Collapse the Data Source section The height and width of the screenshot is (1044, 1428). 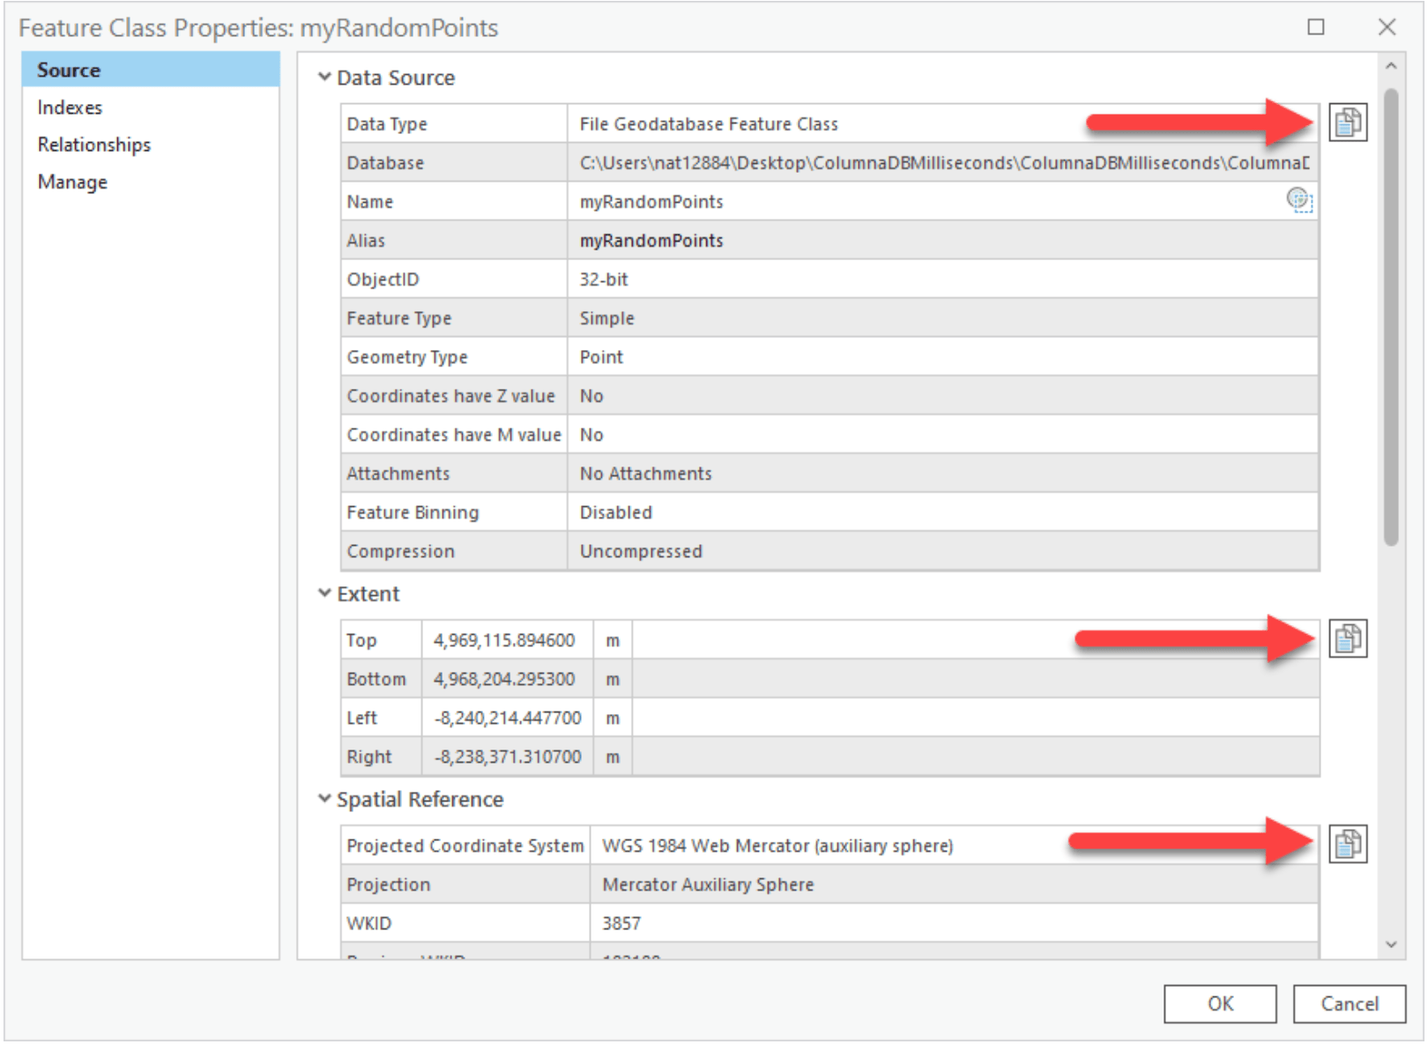(324, 78)
